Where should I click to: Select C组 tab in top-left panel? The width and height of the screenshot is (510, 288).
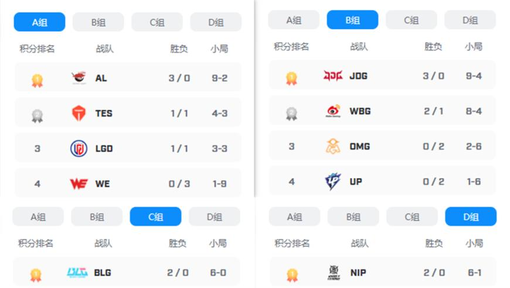[157, 22]
